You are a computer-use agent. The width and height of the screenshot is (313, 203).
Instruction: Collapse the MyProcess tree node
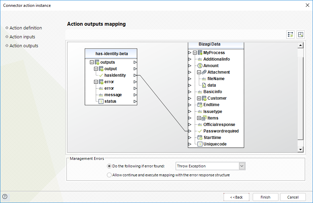tap(195, 53)
